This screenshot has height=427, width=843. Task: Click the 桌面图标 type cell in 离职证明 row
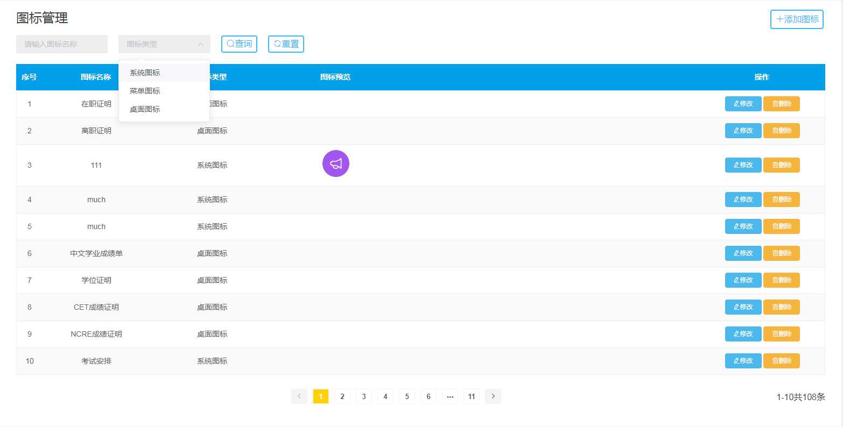tap(212, 131)
